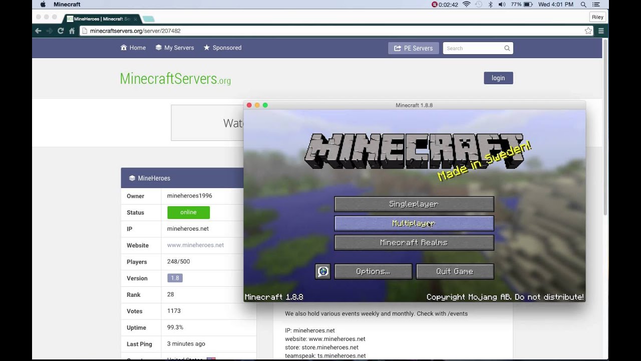Open Home in the site navigation

point(133,48)
